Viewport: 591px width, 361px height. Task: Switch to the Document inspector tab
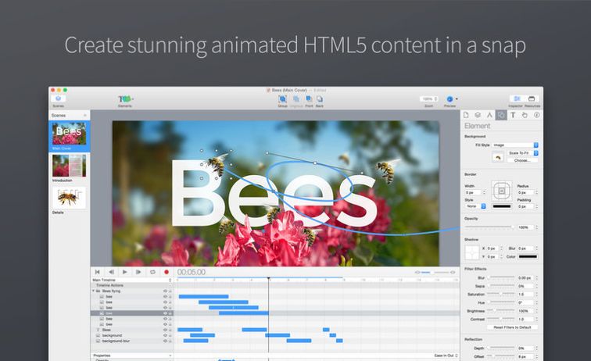[x=467, y=115]
